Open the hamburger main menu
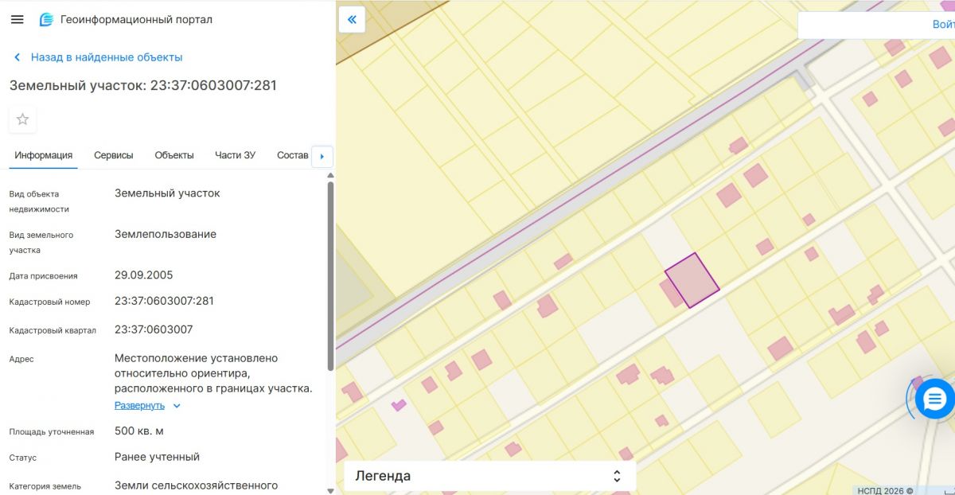 point(17,19)
